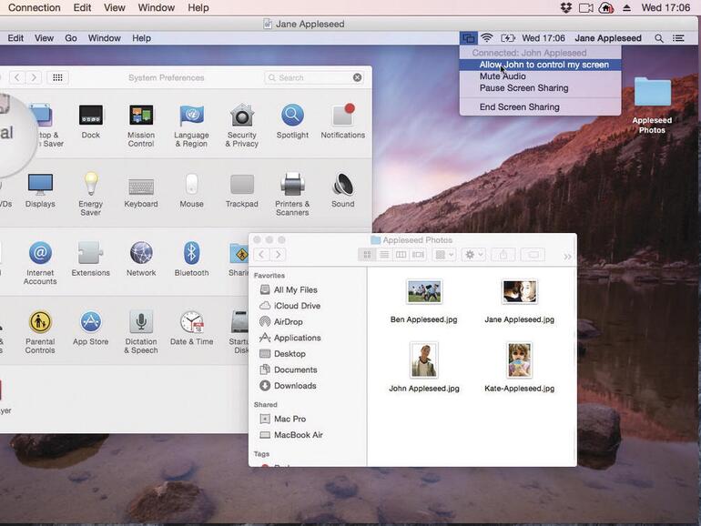701x526 pixels.
Task: Open Security & Privacy preferences
Action: (242, 116)
